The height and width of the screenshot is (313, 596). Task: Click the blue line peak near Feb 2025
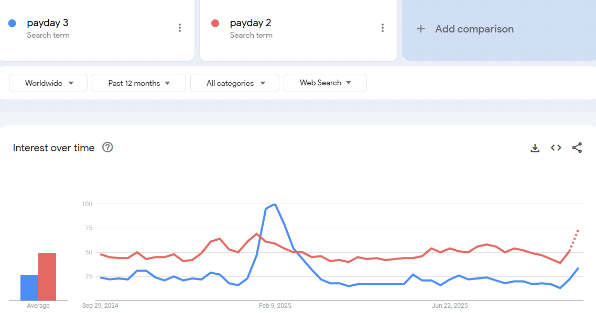[x=274, y=205]
